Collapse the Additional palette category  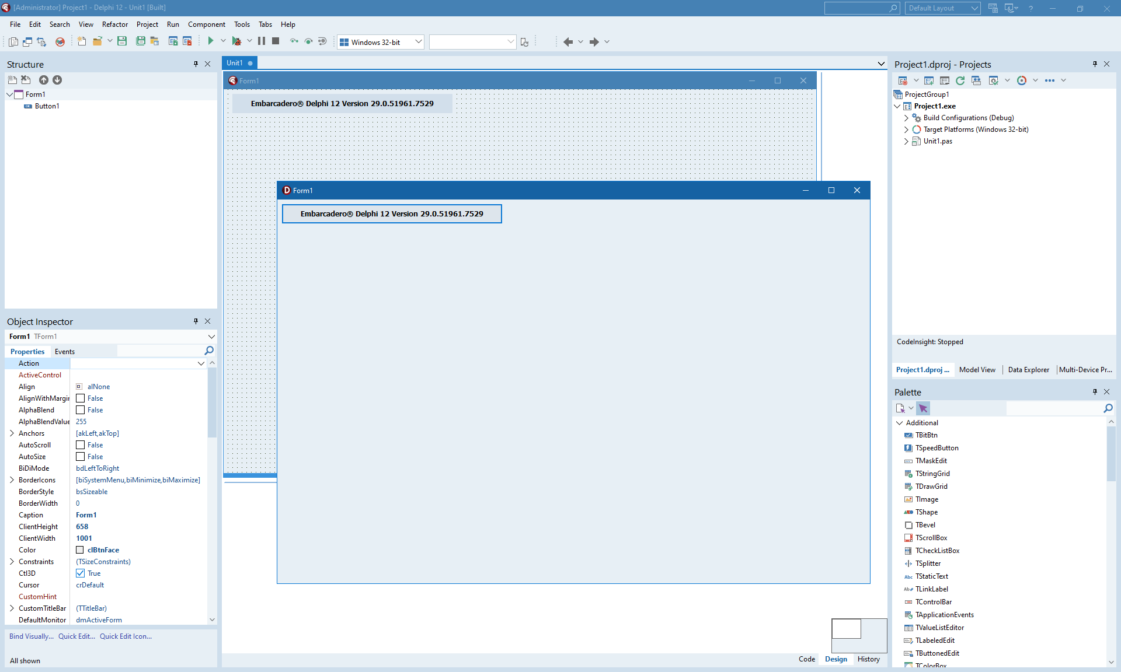pos(899,423)
